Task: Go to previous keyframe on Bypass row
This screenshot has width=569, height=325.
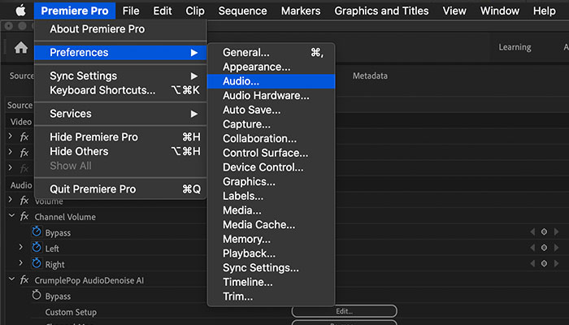Action: (x=532, y=232)
